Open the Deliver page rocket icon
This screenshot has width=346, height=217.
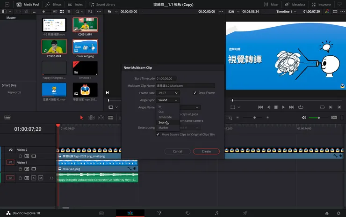click(x=245, y=213)
